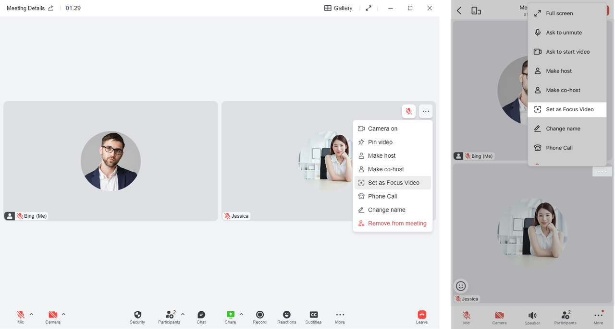Click the emoji reaction icon on Jessica's tile
The height and width of the screenshot is (329, 615).
point(461,286)
